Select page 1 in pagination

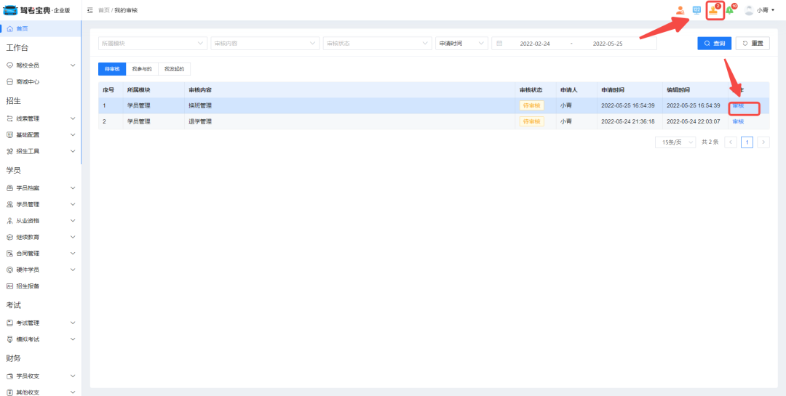coord(747,142)
